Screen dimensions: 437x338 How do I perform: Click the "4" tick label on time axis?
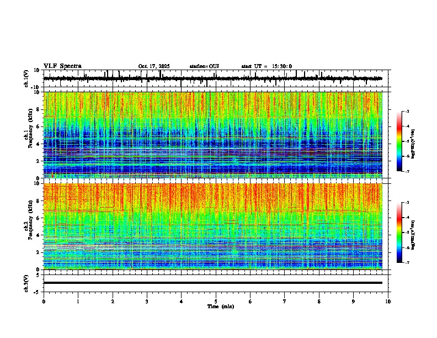181,302
